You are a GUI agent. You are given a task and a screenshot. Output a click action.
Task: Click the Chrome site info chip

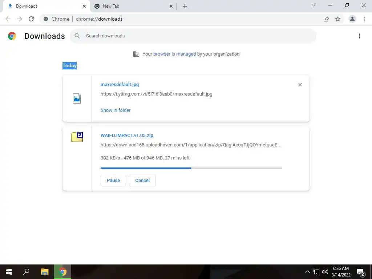[x=56, y=19]
